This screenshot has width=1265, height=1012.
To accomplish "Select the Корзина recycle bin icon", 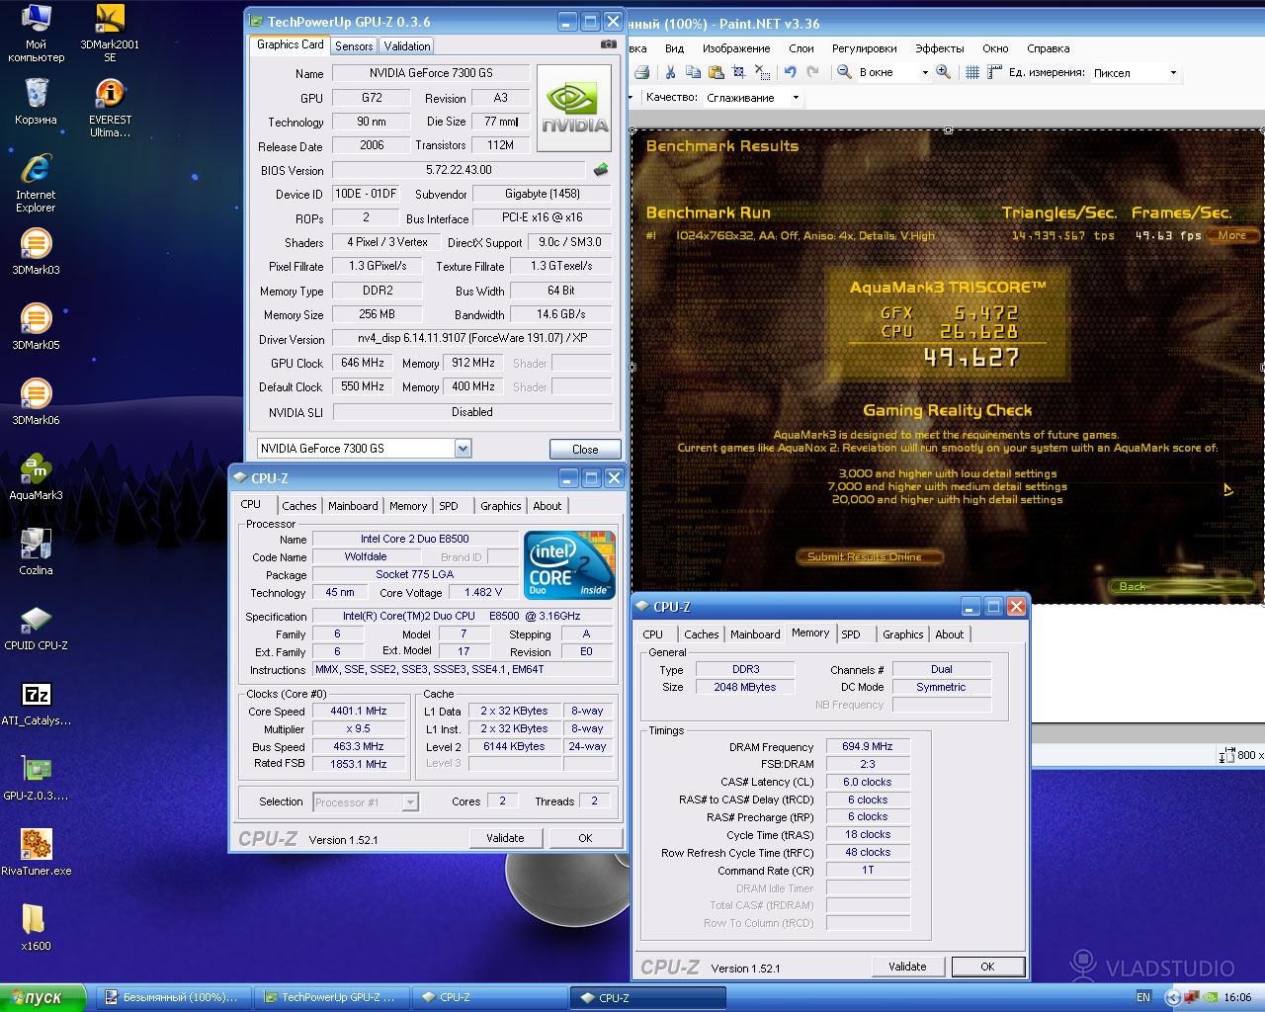I will pyautogui.click(x=36, y=103).
